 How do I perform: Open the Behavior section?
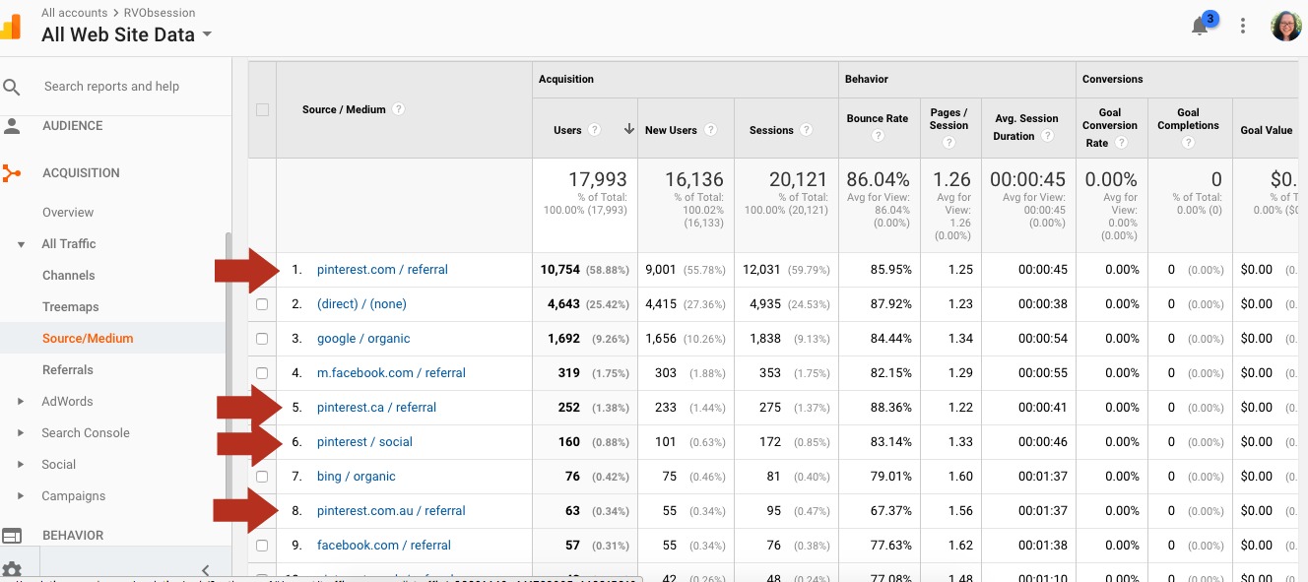point(73,536)
